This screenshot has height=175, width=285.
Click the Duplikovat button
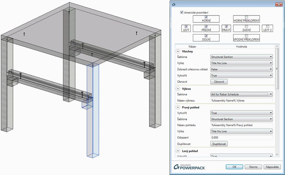click(219, 144)
